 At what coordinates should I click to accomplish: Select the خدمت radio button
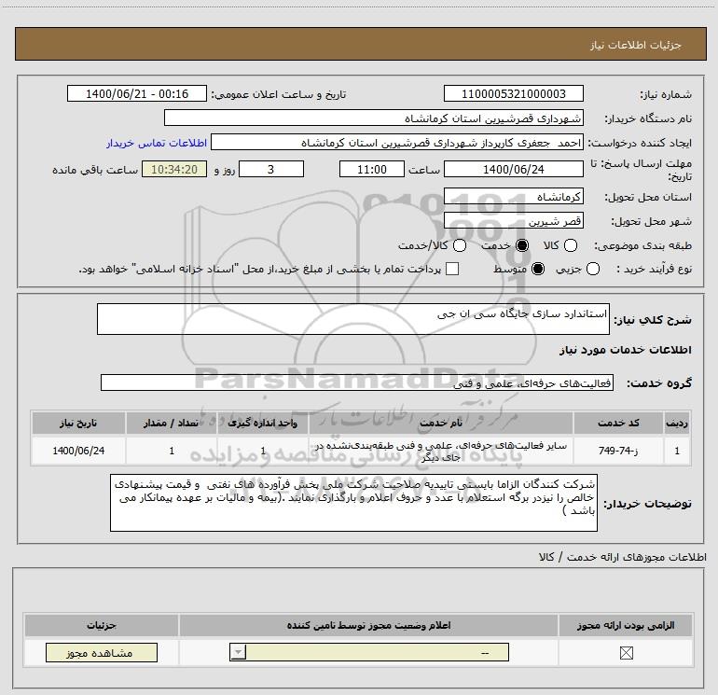point(521,245)
